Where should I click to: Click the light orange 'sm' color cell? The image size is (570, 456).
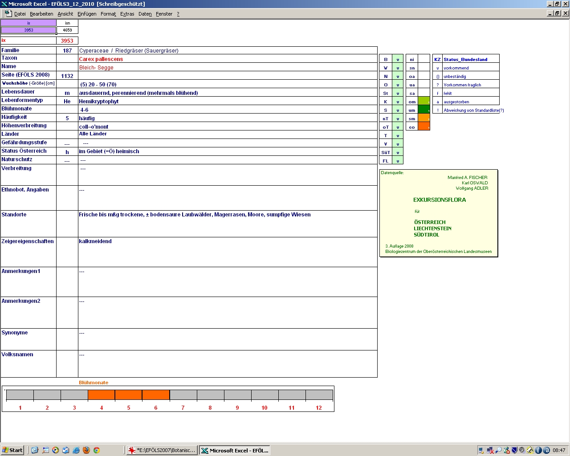(424, 118)
